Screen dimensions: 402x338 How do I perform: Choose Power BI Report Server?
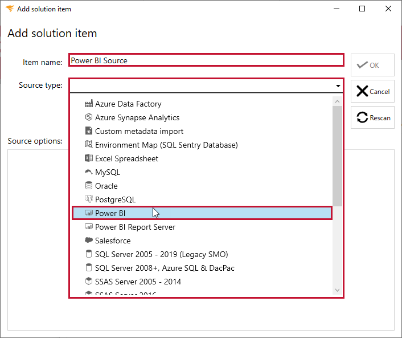[x=202, y=227]
